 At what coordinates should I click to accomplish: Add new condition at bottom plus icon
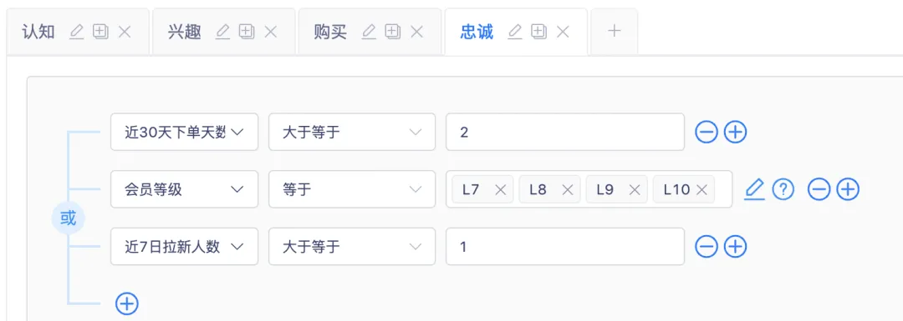click(127, 303)
